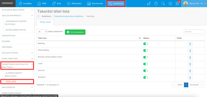Delete the Toilet item with trash icon

tap(190, 64)
